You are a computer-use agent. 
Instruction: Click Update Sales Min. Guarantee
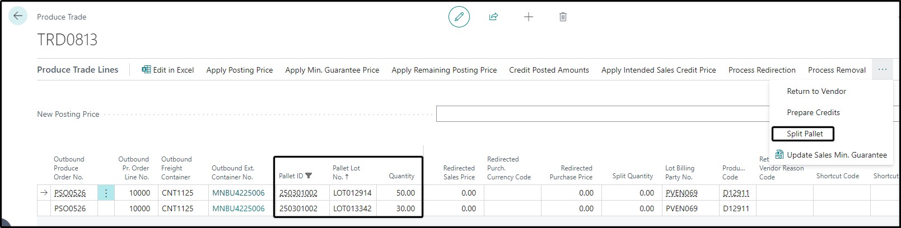[831, 155]
